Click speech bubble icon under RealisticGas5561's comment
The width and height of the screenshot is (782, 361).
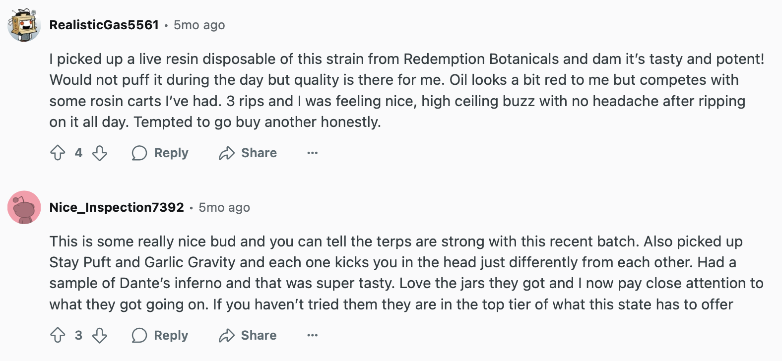tap(139, 153)
